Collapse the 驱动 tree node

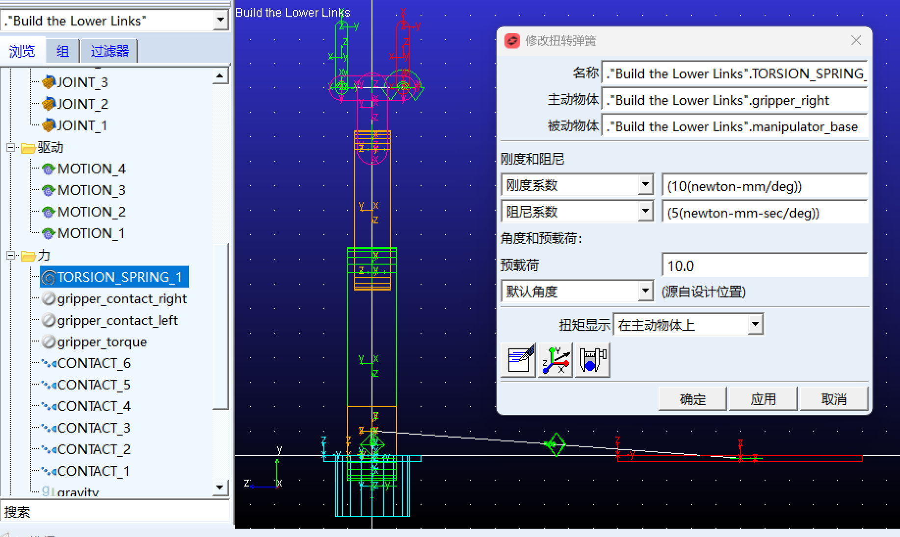click(11, 147)
